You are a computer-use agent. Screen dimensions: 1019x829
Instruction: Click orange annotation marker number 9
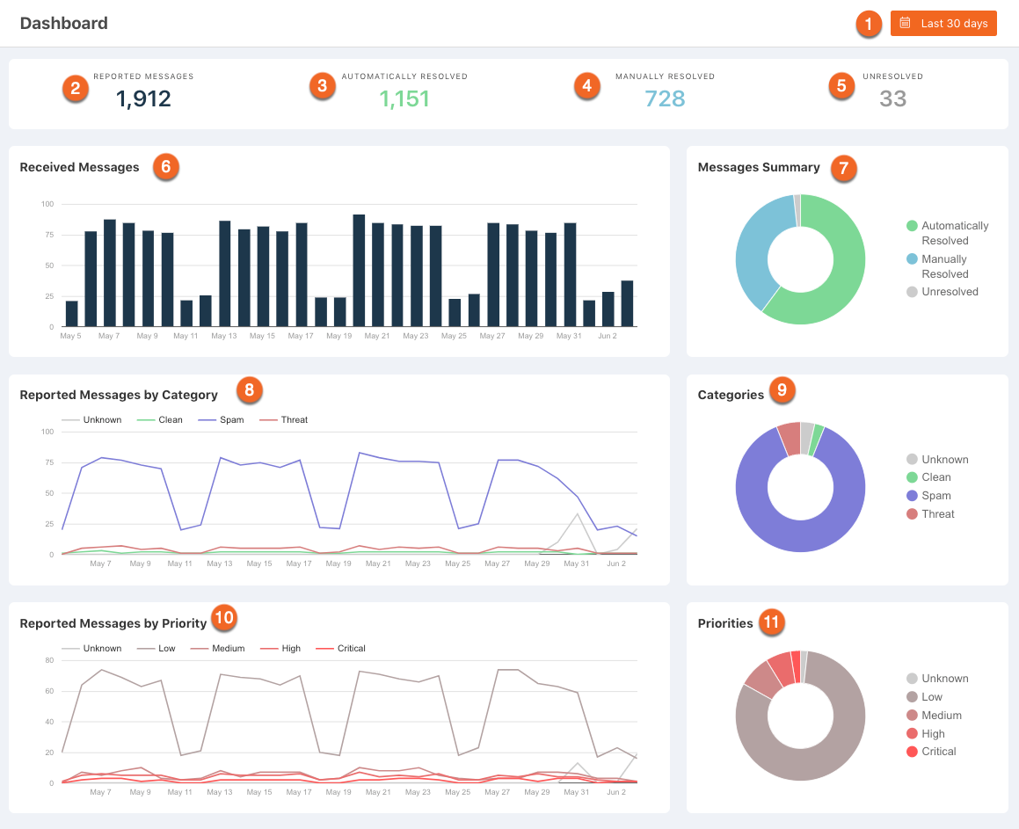pyautogui.click(x=782, y=389)
